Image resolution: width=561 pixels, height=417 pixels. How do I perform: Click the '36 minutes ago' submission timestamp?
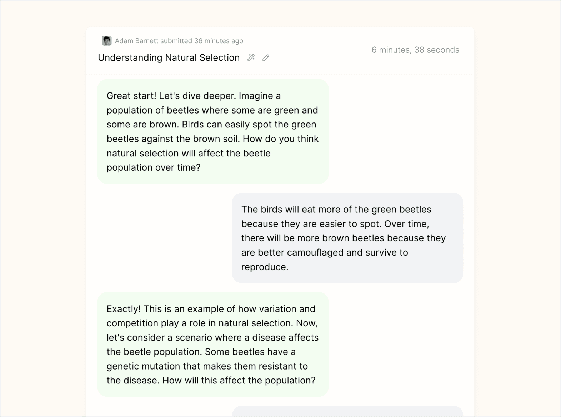[x=219, y=41]
